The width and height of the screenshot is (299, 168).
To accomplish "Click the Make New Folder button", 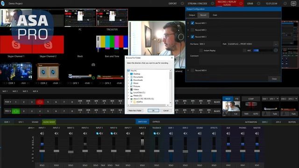I will pos(135,111).
